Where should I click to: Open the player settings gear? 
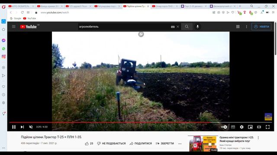tap(242, 127)
